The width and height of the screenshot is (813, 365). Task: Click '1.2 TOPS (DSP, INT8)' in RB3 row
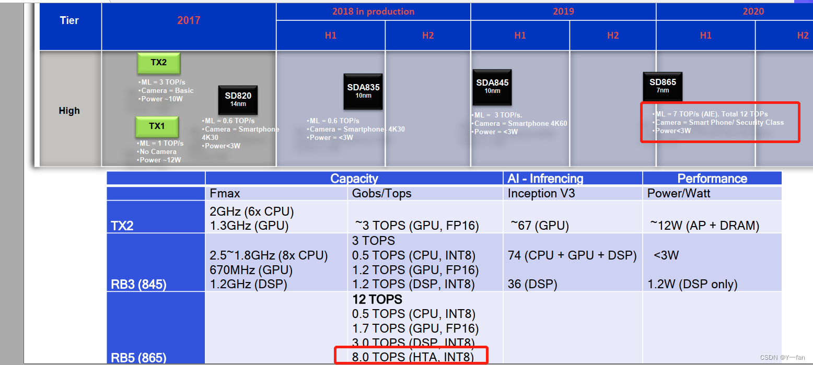point(413,284)
